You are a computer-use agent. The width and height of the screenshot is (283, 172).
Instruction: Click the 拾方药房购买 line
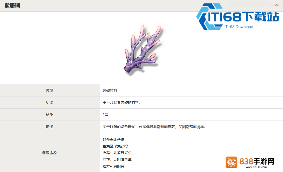pos(113,166)
